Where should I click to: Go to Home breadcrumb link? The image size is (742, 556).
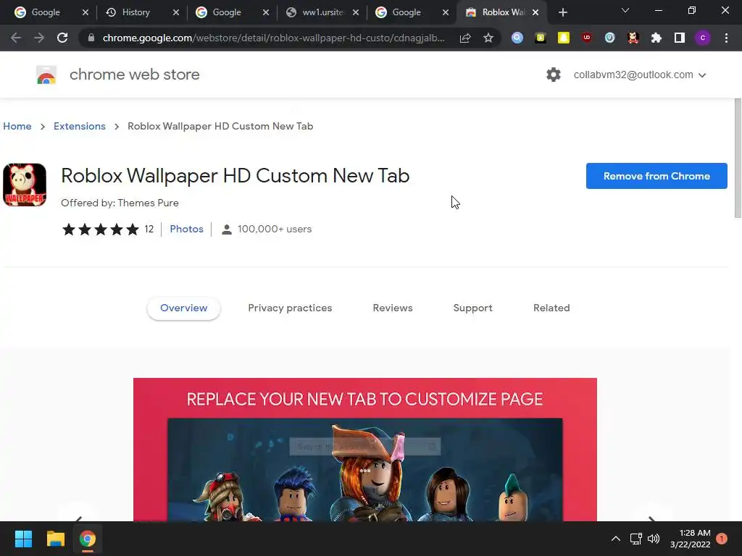tap(17, 126)
